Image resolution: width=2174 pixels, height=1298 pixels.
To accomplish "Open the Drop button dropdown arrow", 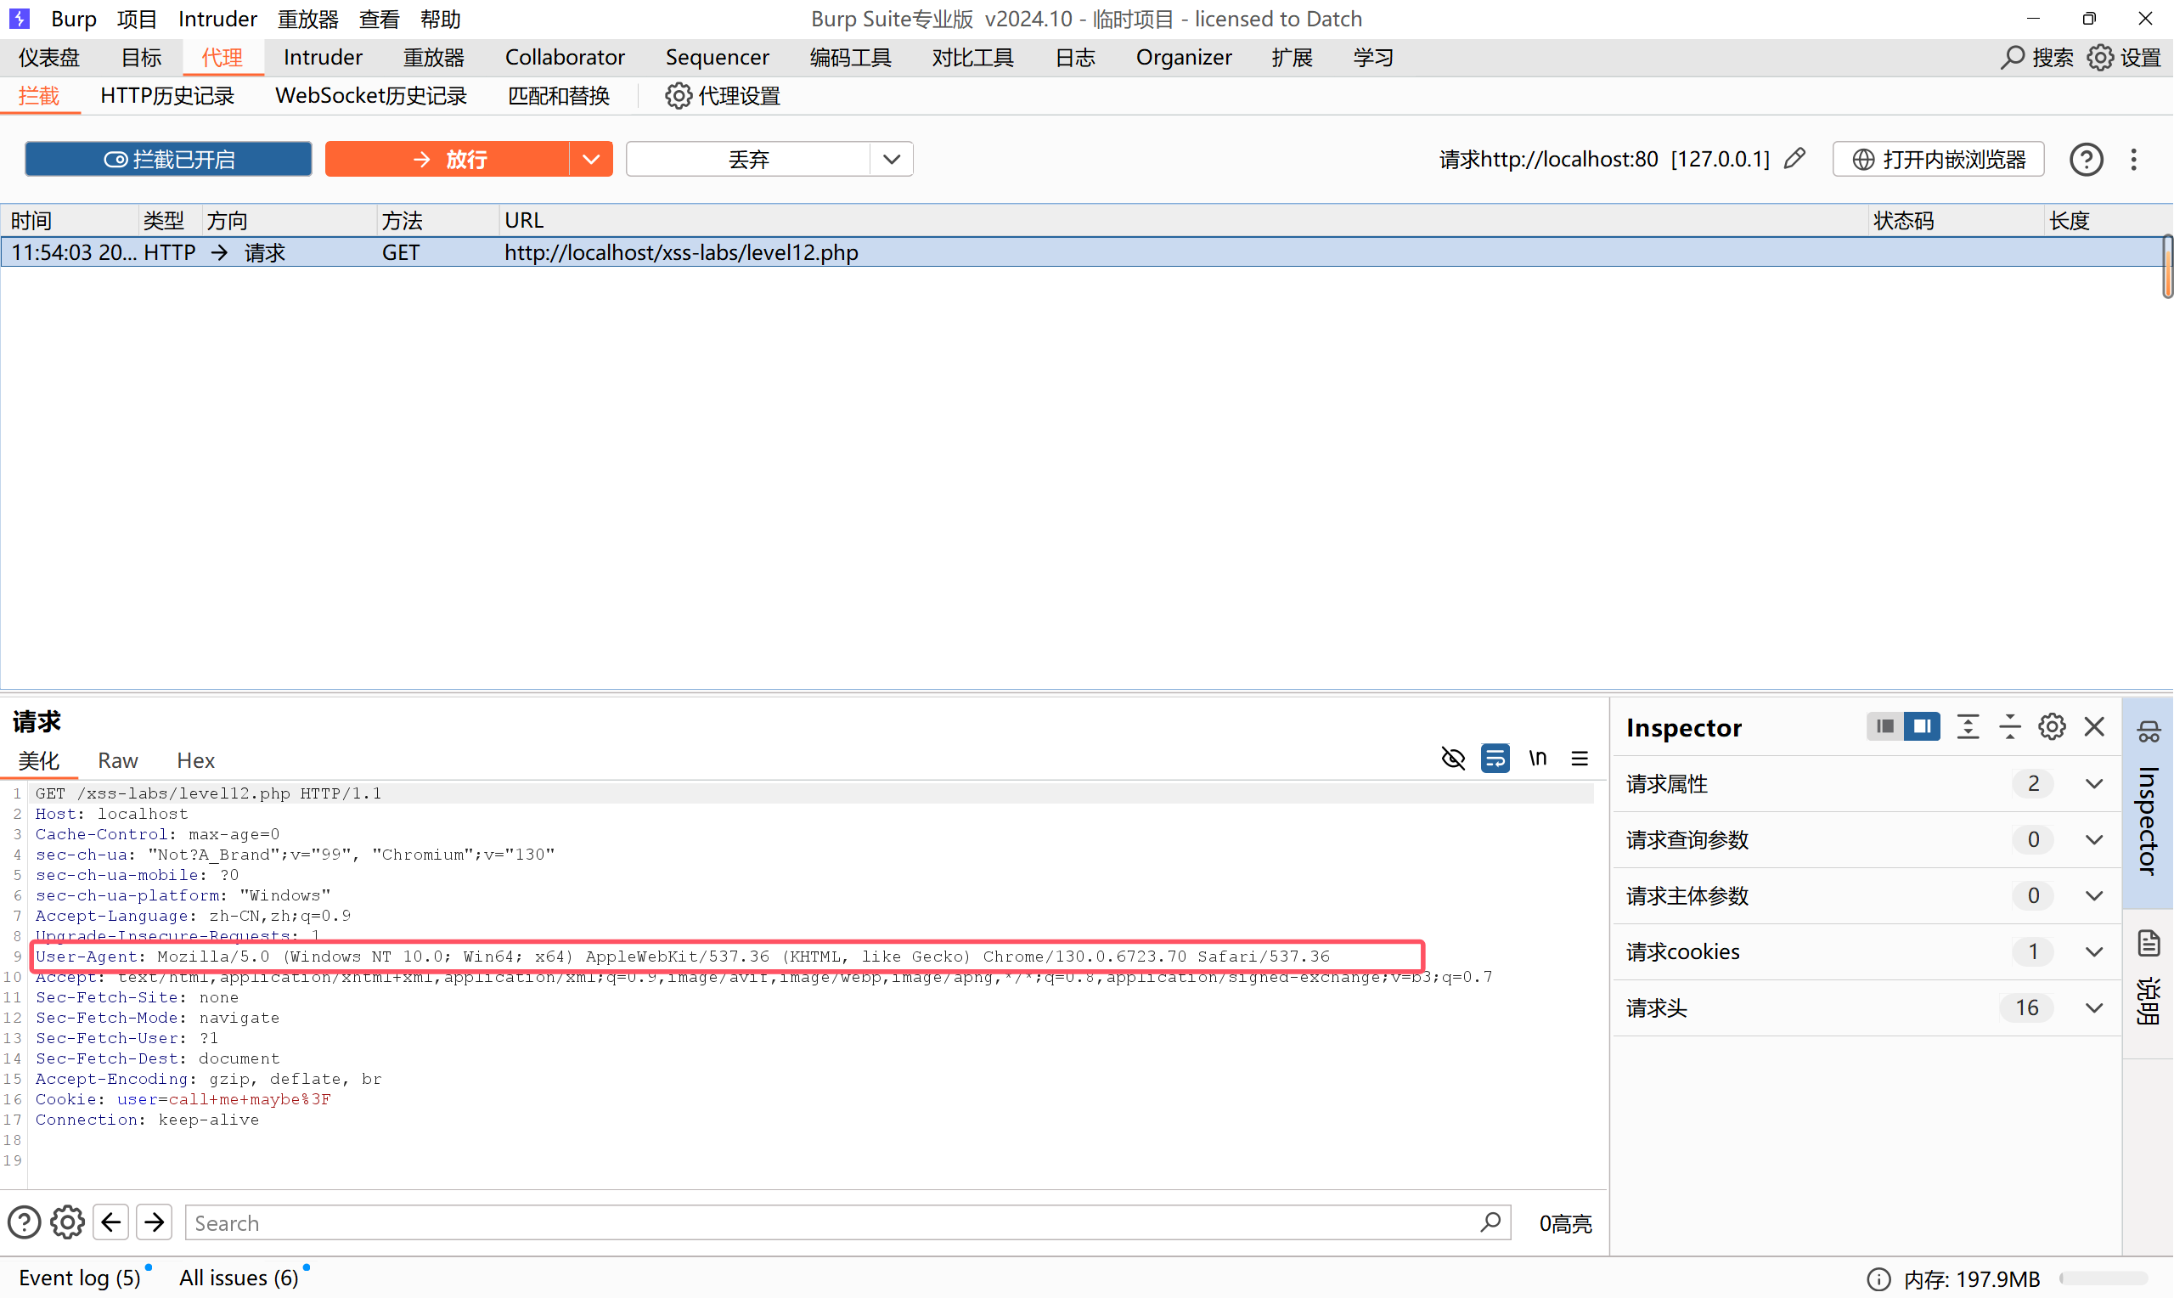I will coord(892,159).
